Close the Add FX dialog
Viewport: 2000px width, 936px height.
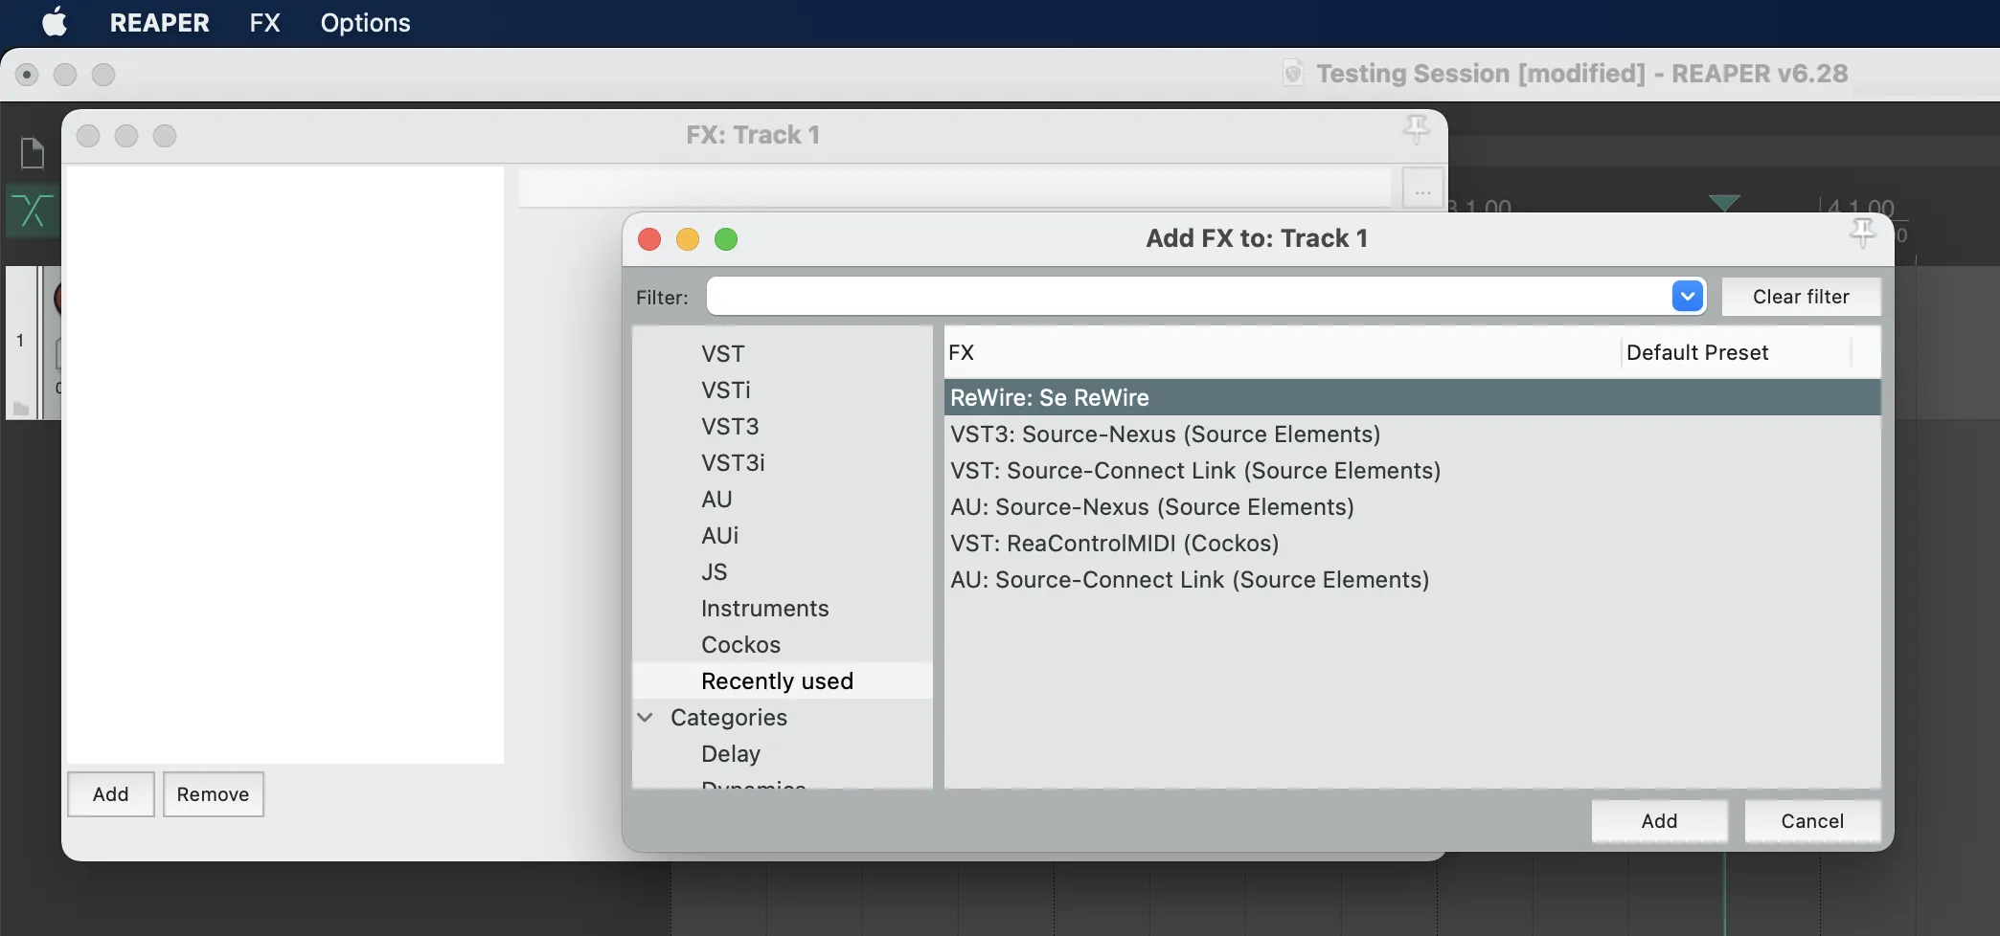pyautogui.click(x=649, y=239)
